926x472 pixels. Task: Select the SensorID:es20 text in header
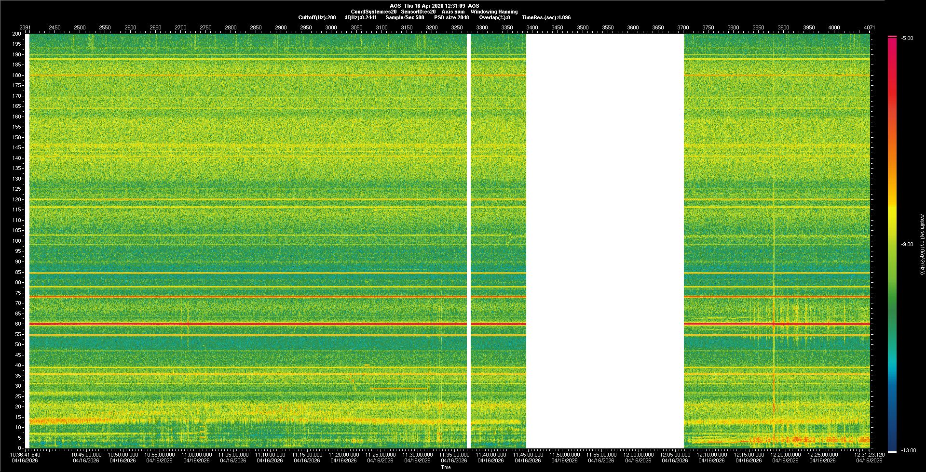[x=418, y=12]
